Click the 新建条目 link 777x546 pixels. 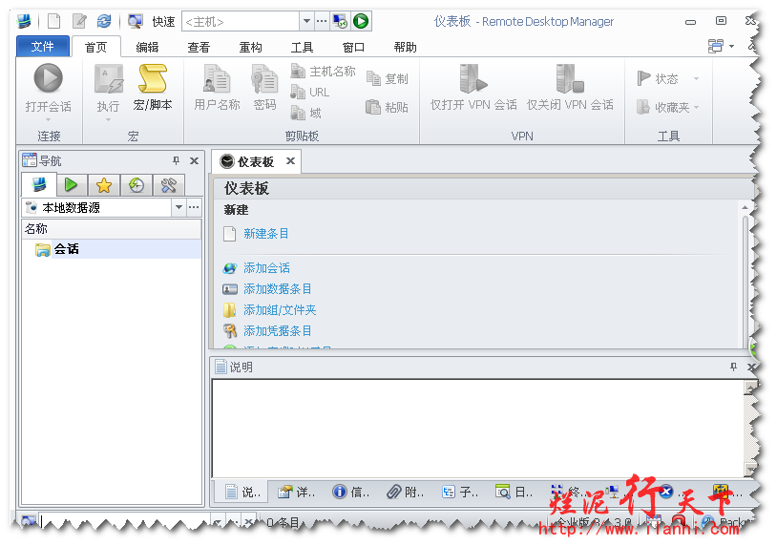(x=265, y=233)
